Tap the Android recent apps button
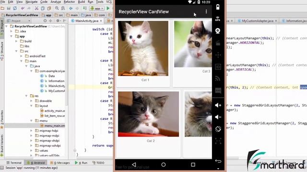The height and width of the screenshot is (172, 307). 193,164
